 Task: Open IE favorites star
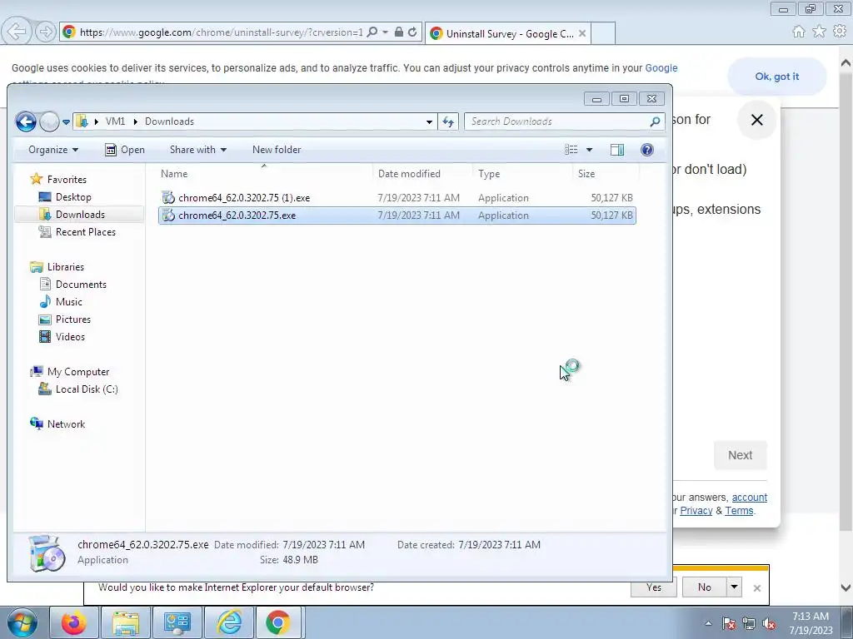[x=819, y=32]
